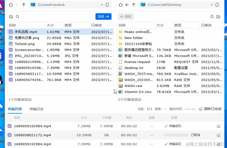This screenshot has height=148, width=227.
Task: Click the Excel icon of Vitamin D3.xlsx
Action: (120, 92)
